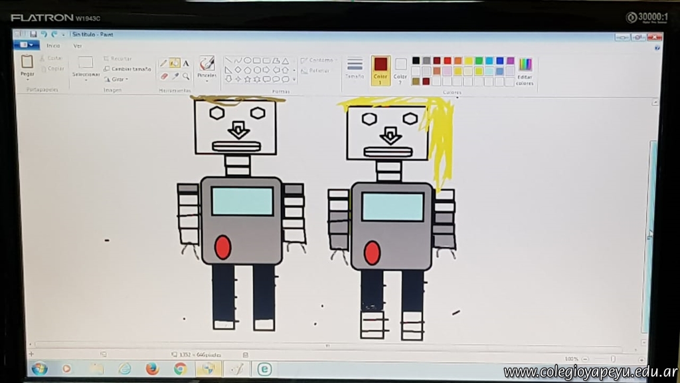Open the Inicio ribbon tab
This screenshot has height=383, width=680.
[53, 46]
